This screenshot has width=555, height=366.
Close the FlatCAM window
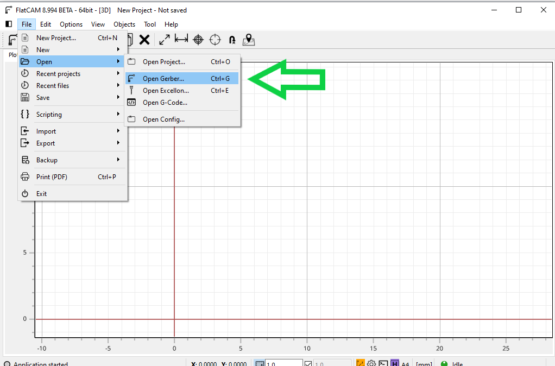543,10
